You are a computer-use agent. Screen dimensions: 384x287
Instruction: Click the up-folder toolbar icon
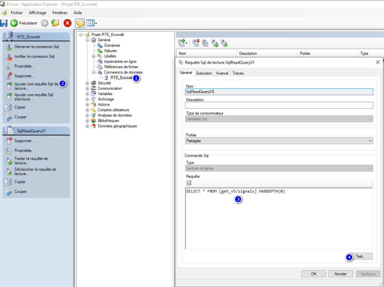click(55, 23)
